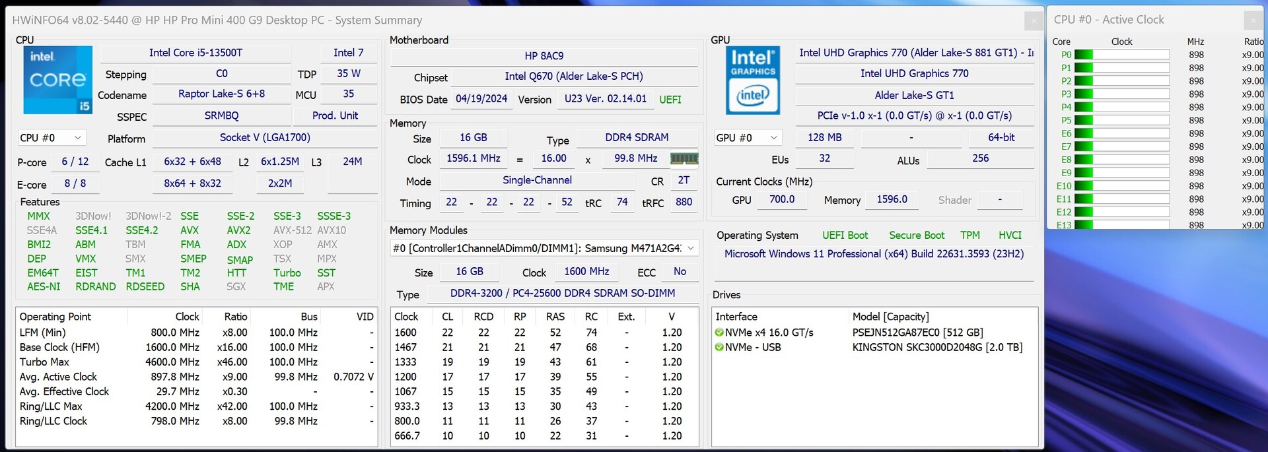Click the E12 core clock bar
The image size is (1268, 452).
[x=1121, y=212]
